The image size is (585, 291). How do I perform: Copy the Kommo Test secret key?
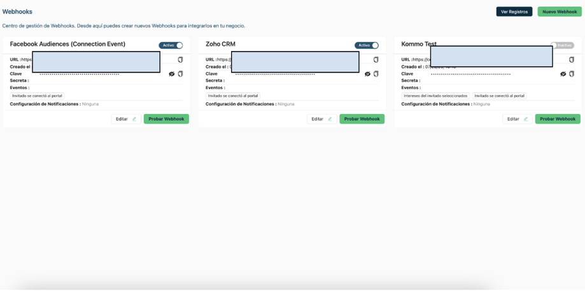[x=572, y=74]
